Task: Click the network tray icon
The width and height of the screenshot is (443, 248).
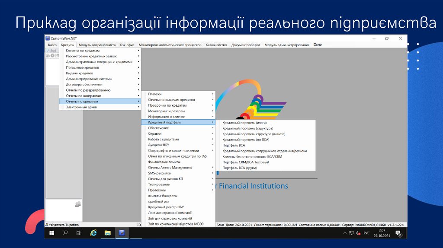Action: [351, 233]
